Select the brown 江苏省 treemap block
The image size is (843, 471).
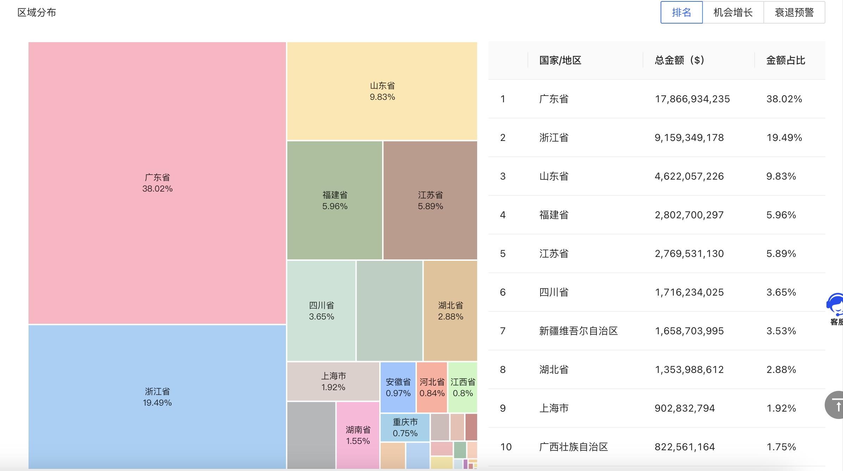tap(430, 200)
